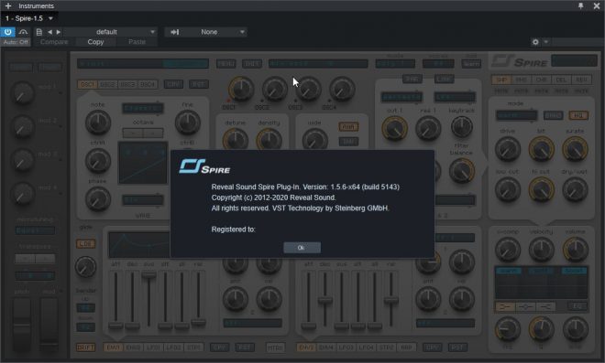Select the DEL effects tab
The height and width of the screenshot is (363, 605).
point(561,80)
